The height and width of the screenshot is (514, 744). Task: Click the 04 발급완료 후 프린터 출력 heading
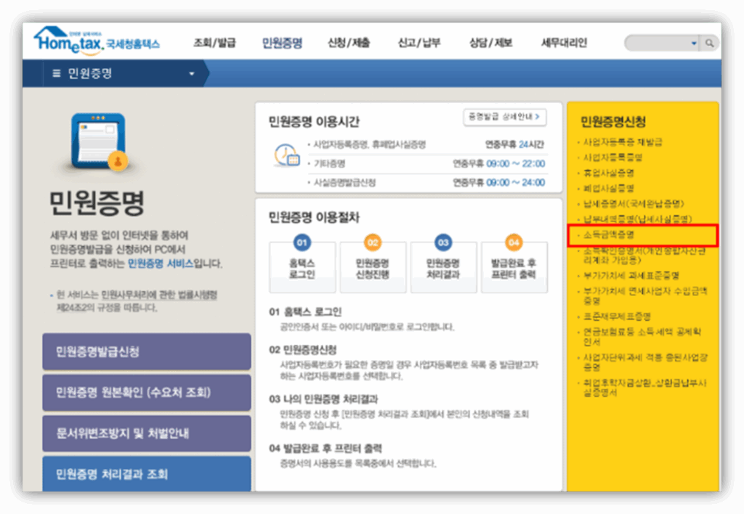pyautogui.click(x=325, y=448)
